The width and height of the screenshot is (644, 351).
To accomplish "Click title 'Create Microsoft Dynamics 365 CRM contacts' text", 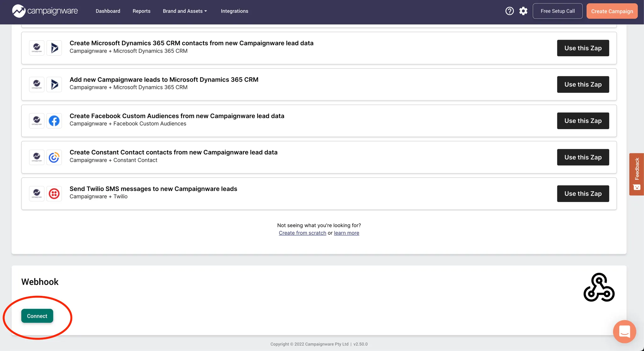I will tap(192, 43).
